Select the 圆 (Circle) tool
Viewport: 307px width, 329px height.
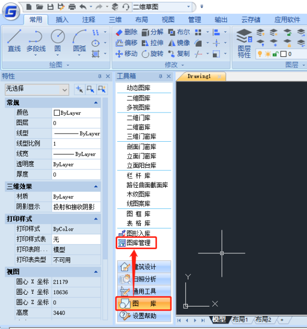[58, 41]
